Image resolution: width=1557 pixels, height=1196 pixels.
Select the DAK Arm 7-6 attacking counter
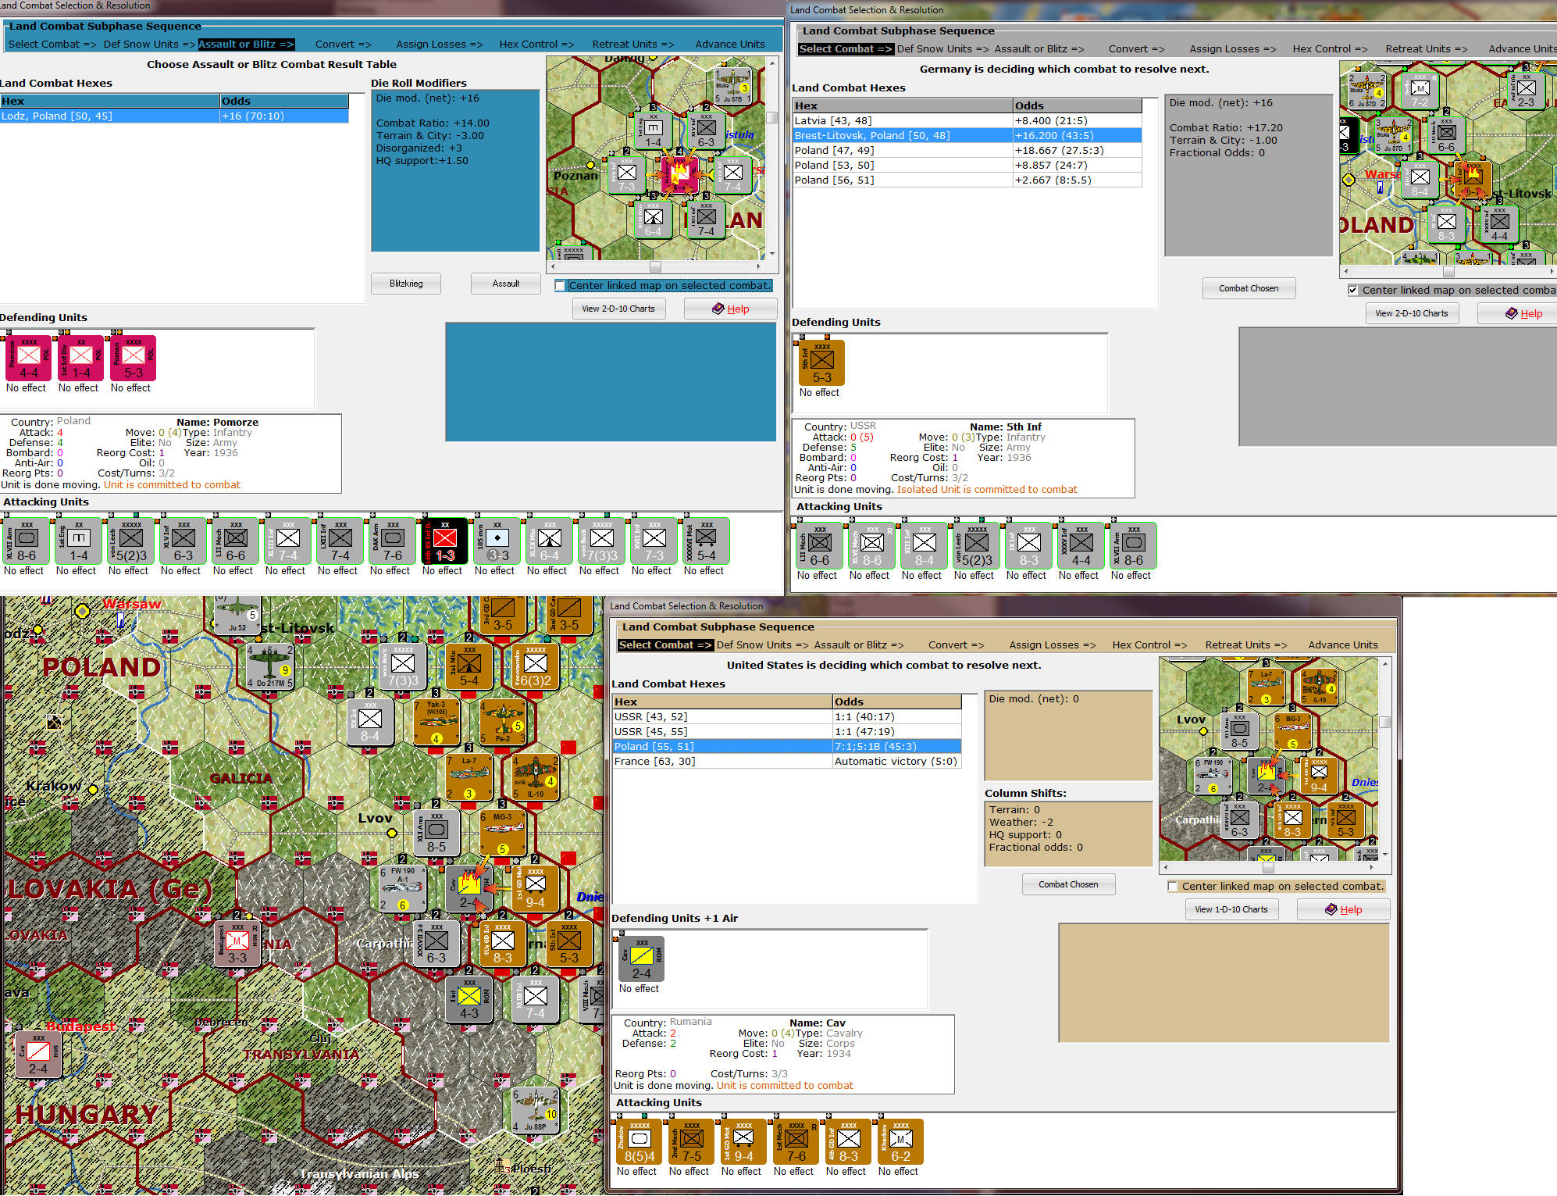coord(391,541)
